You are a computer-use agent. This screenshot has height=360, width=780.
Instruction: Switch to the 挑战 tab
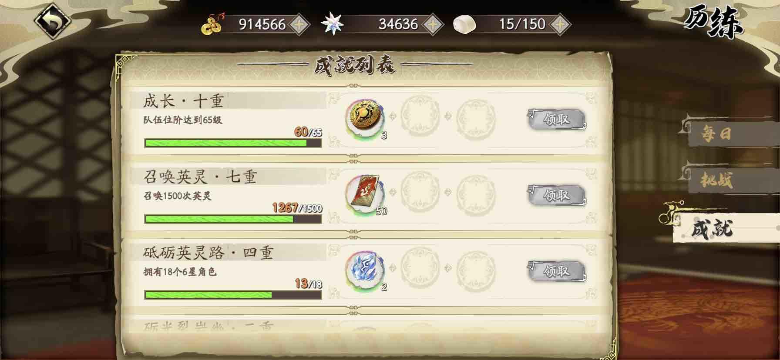click(x=730, y=180)
